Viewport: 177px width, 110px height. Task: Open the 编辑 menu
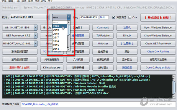(x=11, y=1)
